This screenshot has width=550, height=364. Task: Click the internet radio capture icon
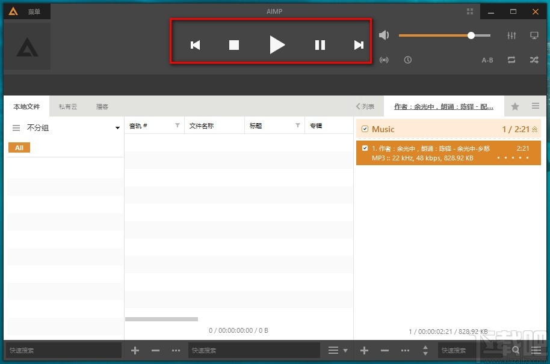[384, 60]
